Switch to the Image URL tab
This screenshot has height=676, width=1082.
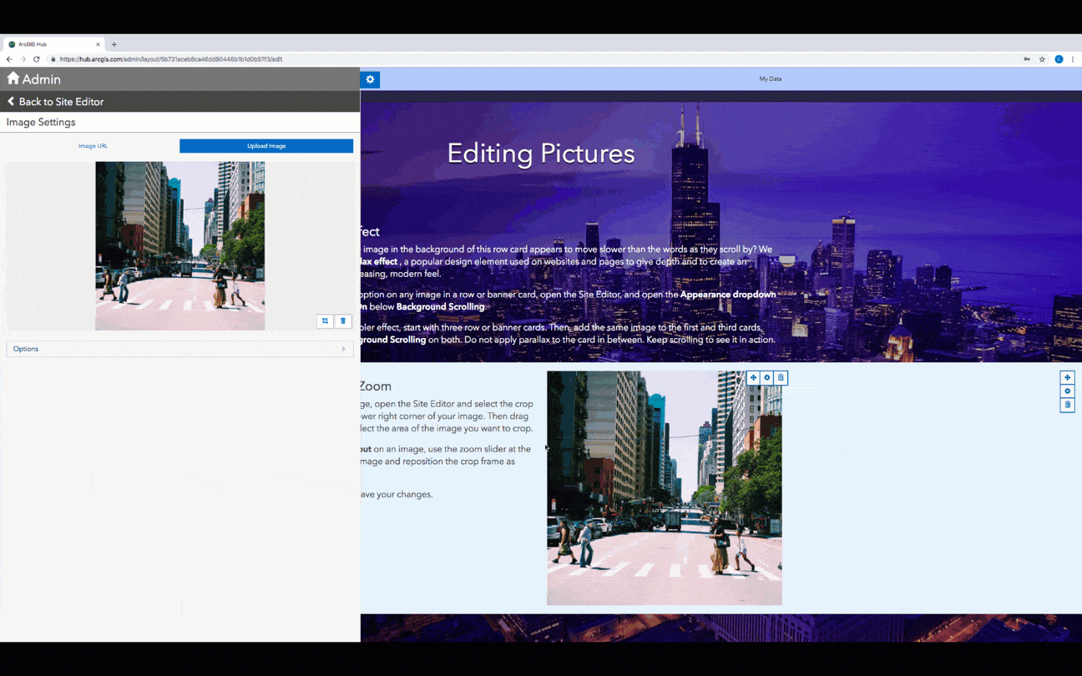tap(93, 146)
